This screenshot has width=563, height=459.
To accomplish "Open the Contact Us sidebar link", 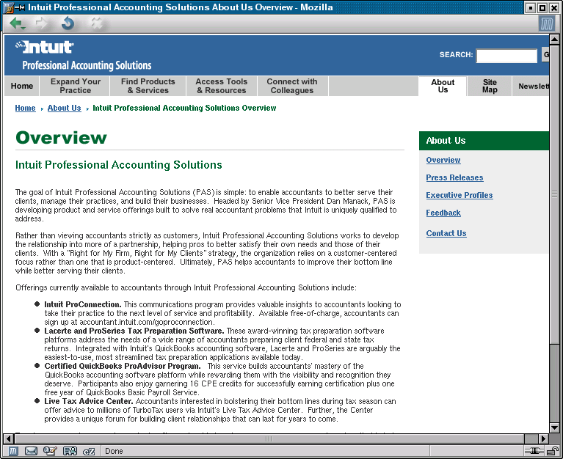I will coord(446,233).
